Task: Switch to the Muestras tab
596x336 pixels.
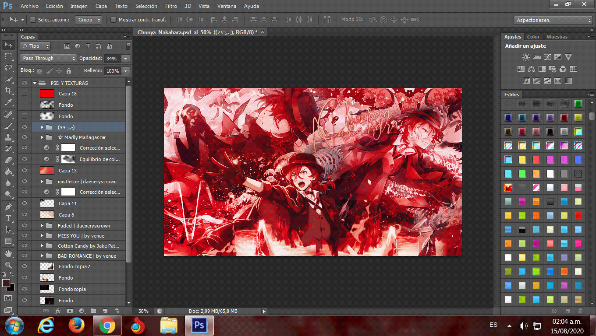Action: (557, 37)
